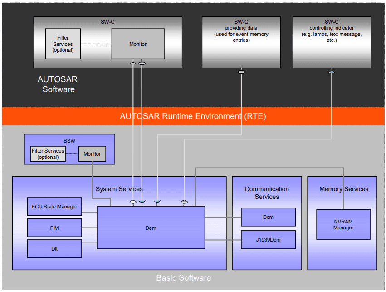This screenshot has height=292, width=386.
Task: Click the orange RTE bar
Action: [193, 116]
